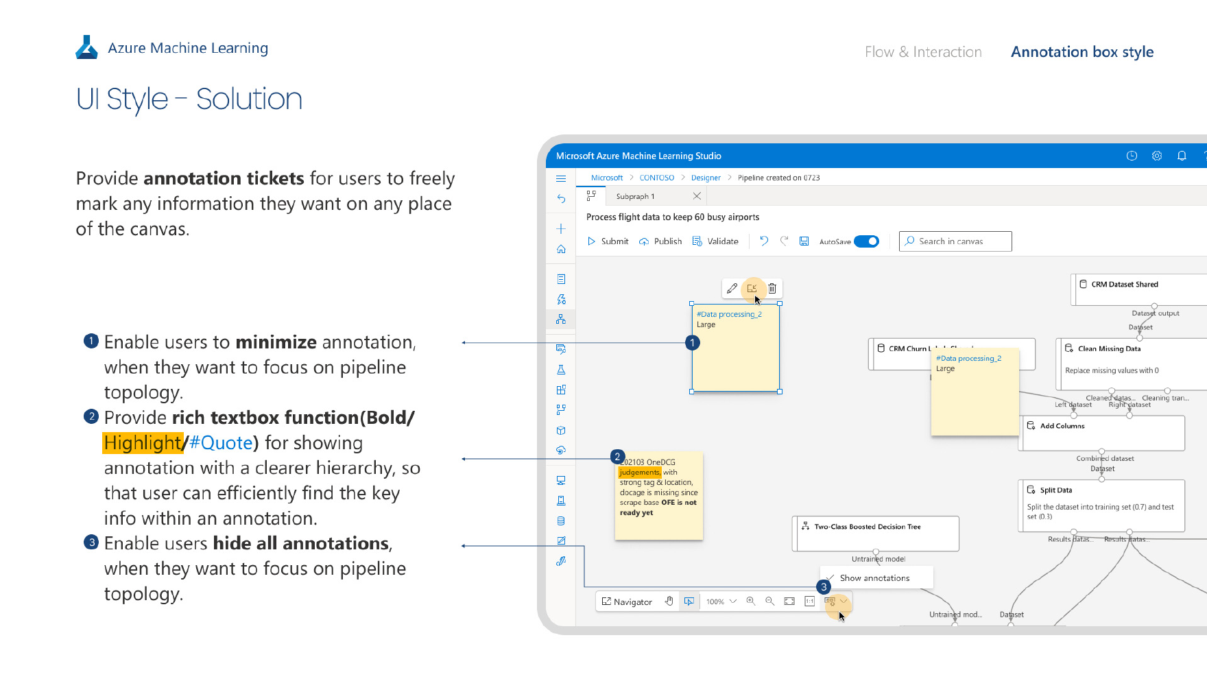This screenshot has width=1207, height=679.
Task: Click the pipeline graph icon beside Subgraph tab
Action: tap(591, 195)
